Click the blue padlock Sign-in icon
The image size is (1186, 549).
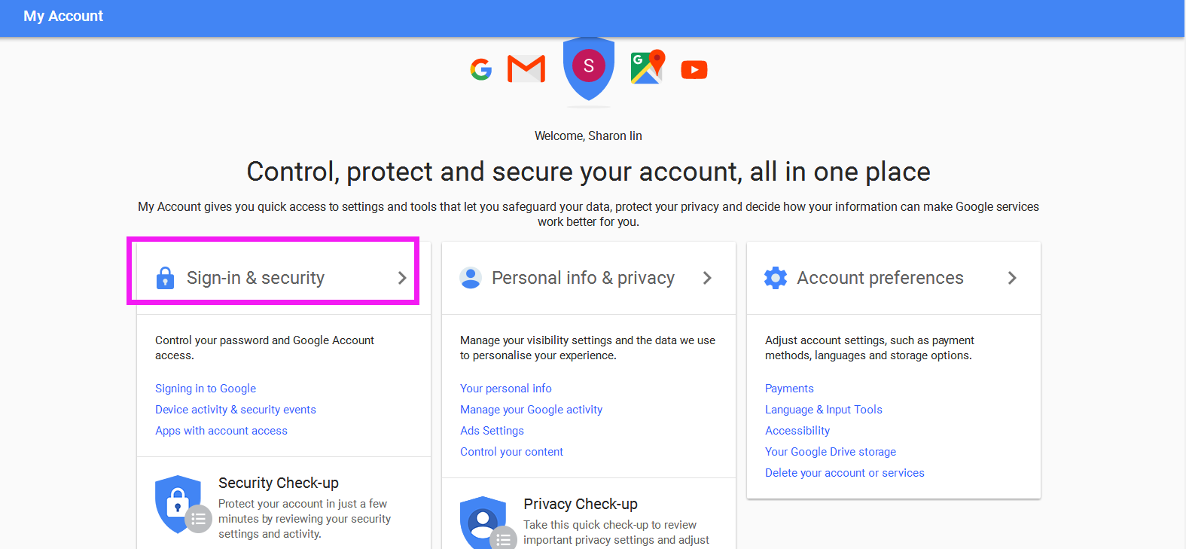(x=165, y=278)
